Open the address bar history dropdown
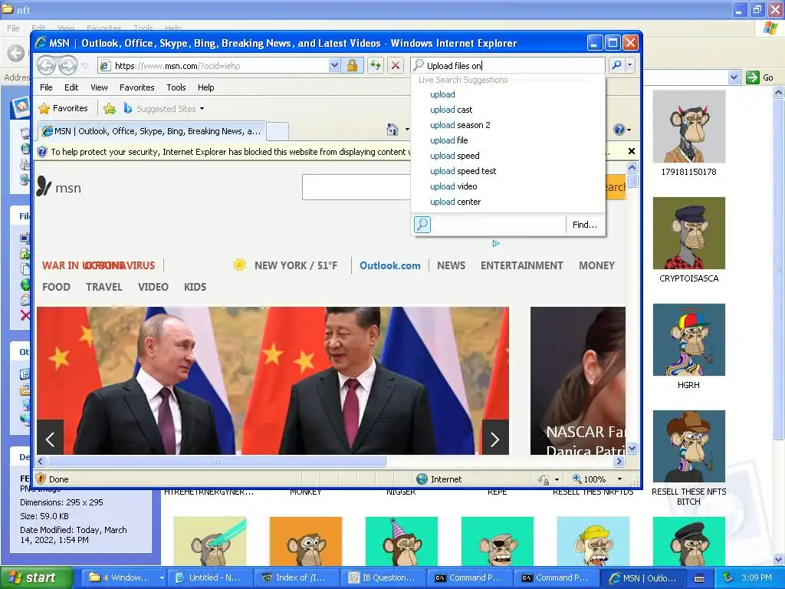This screenshot has height=589, width=785. [x=334, y=65]
